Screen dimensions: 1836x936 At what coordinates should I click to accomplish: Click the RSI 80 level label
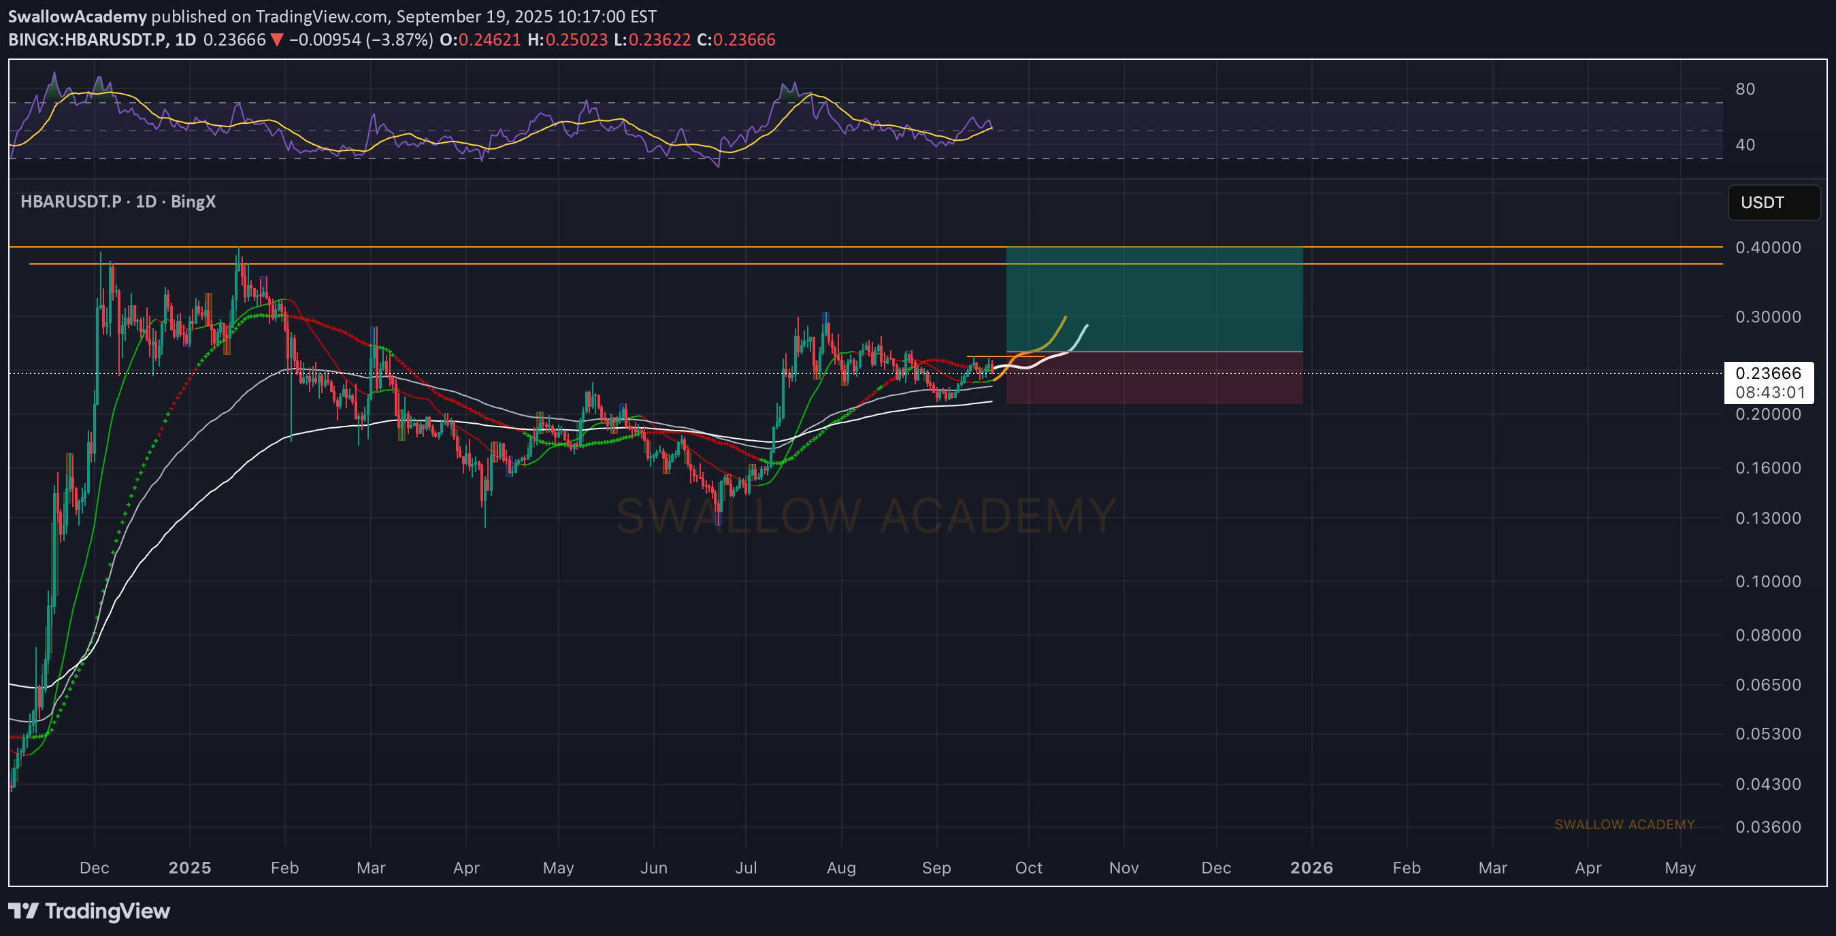coord(1745,89)
